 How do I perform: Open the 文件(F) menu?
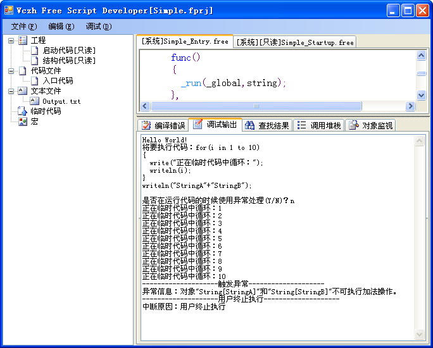point(24,27)
